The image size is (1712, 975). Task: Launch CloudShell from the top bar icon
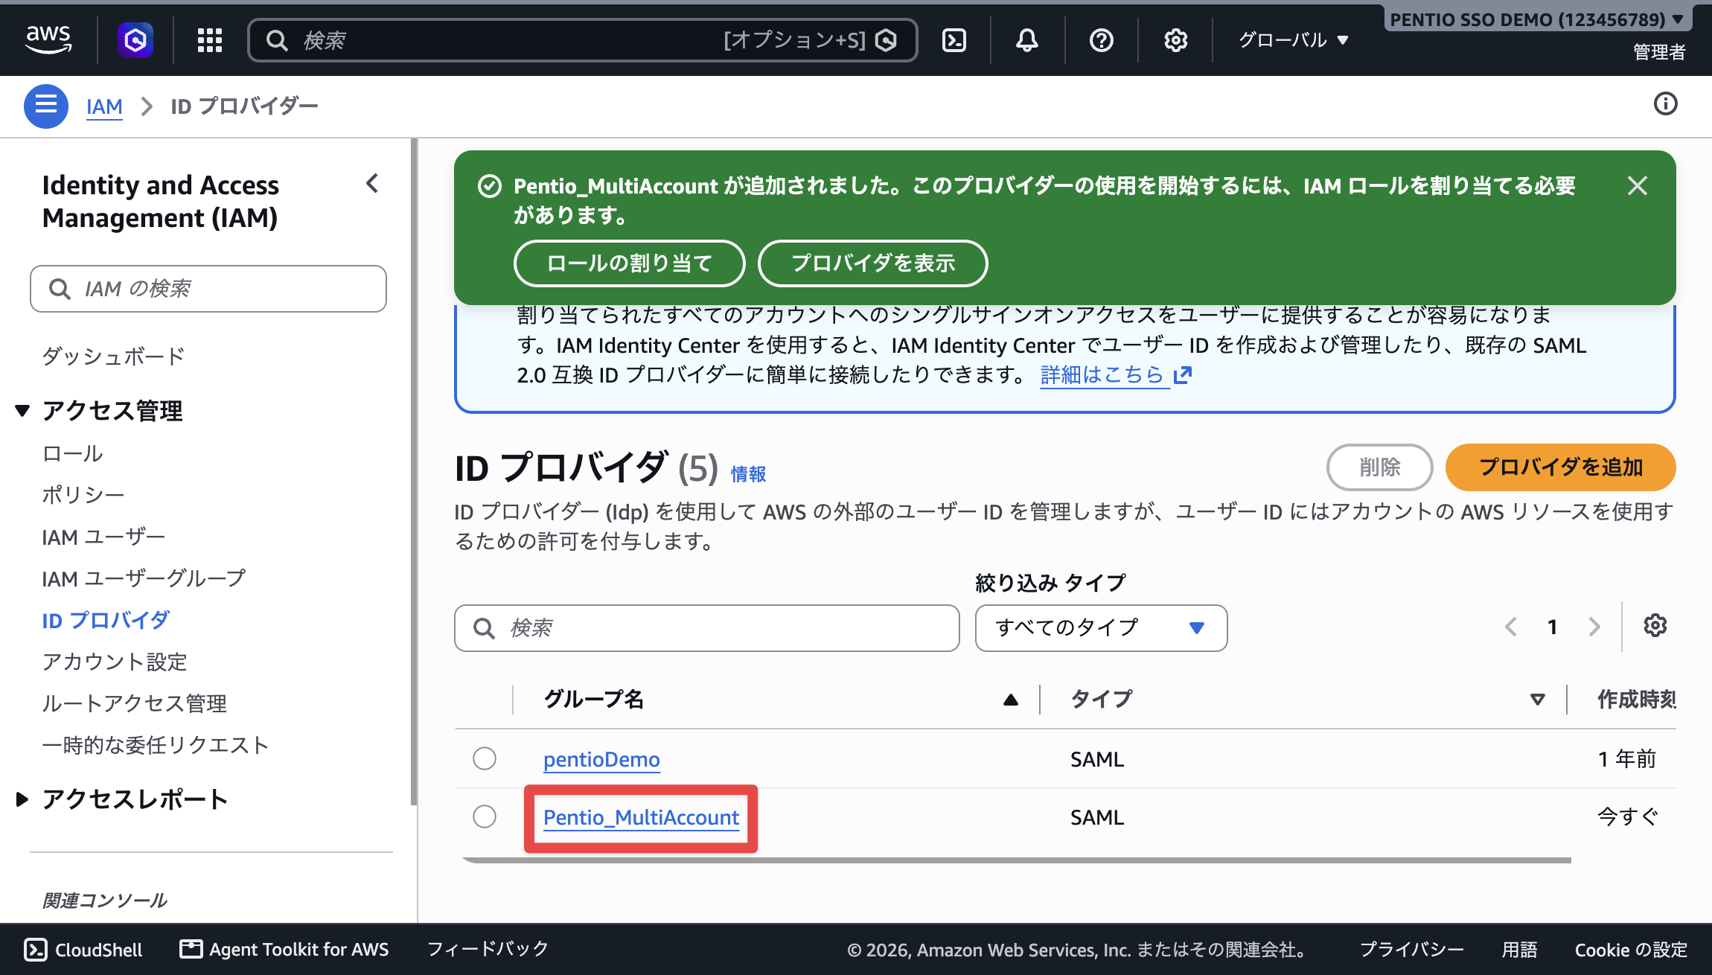(x=954, y=39)
